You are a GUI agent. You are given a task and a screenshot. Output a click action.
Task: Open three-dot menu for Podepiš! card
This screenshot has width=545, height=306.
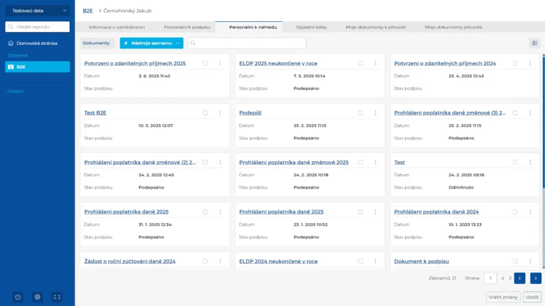(x=375, y=113)
